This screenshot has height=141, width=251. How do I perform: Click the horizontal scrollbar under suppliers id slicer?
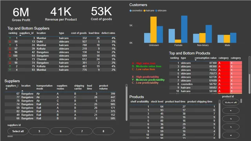pyautogui.click(x=10, y=136)
